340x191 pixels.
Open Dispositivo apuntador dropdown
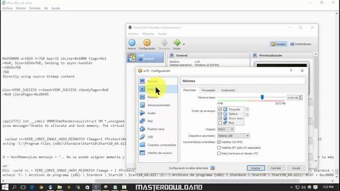[x=234, y=136]
